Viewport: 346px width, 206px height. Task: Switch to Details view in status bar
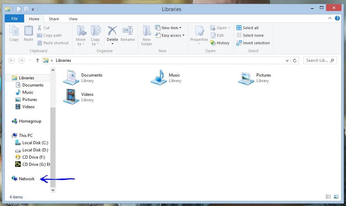point(328,197)
